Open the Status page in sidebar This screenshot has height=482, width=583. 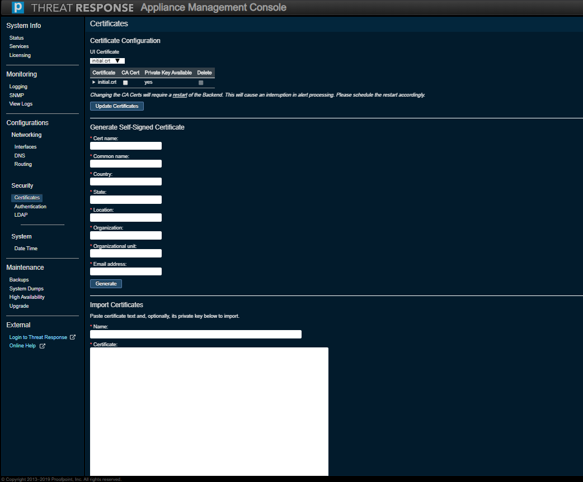(x=16, y=38)
